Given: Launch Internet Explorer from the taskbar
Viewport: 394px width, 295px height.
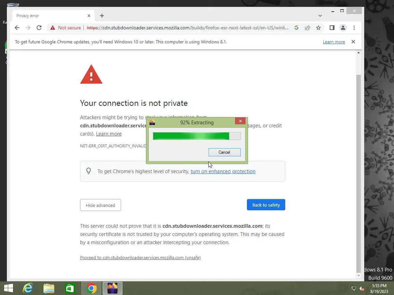Looking at the screenshot, I should tap(28, 288).
